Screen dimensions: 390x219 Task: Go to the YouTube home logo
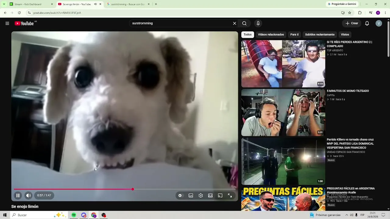(x=24, y=23)
